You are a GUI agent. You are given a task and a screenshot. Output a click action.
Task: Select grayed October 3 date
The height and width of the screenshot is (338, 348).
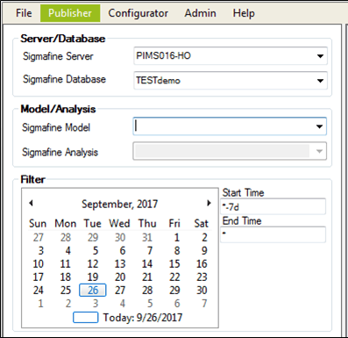tap(96, 304)
